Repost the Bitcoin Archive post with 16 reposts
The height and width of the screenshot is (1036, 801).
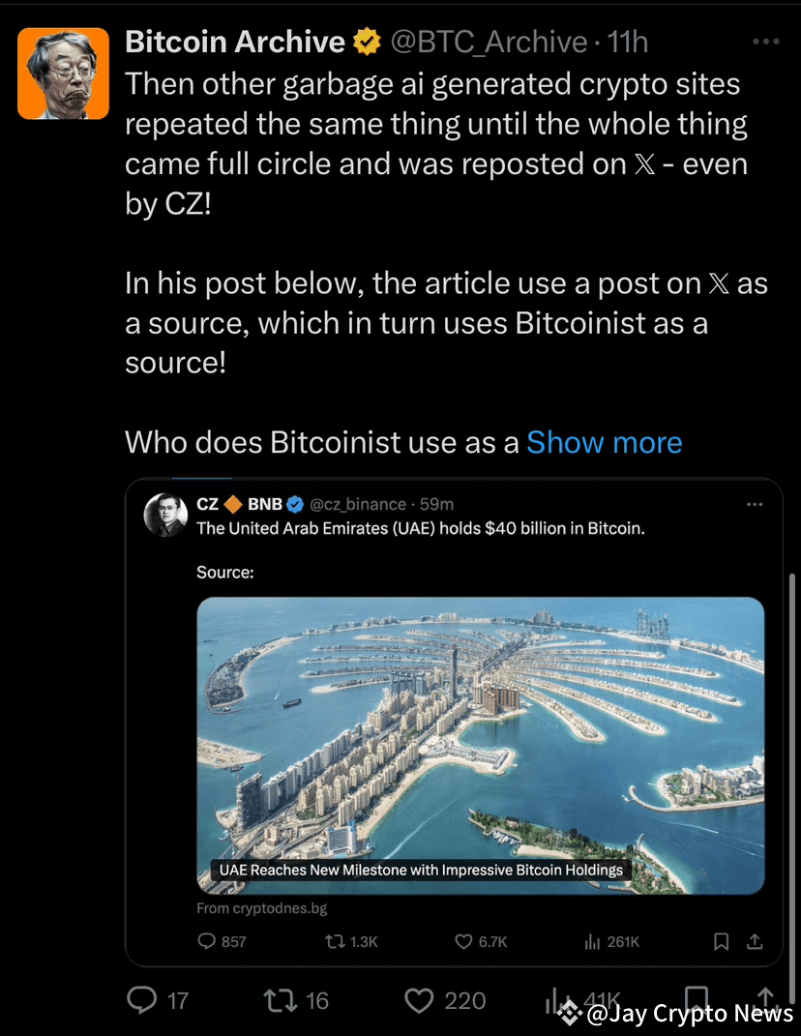pos(282,999)
